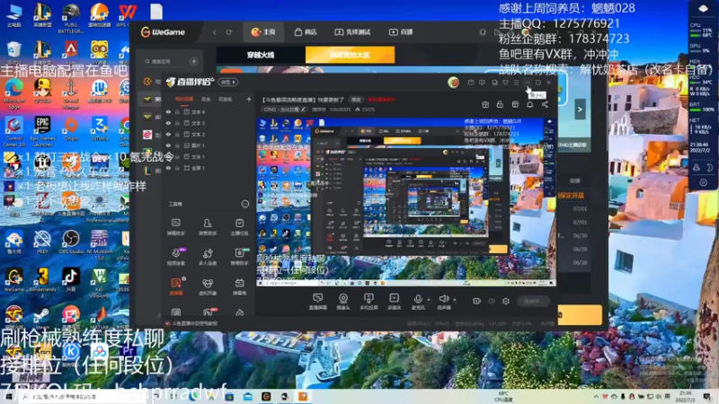Click WeGame refresh icon
The height and width of the screenshot is (404, 719).
[229, 32]
